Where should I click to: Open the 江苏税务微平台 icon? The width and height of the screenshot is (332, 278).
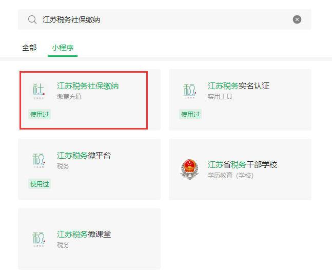pyautogui.click(x=38, y=160)
